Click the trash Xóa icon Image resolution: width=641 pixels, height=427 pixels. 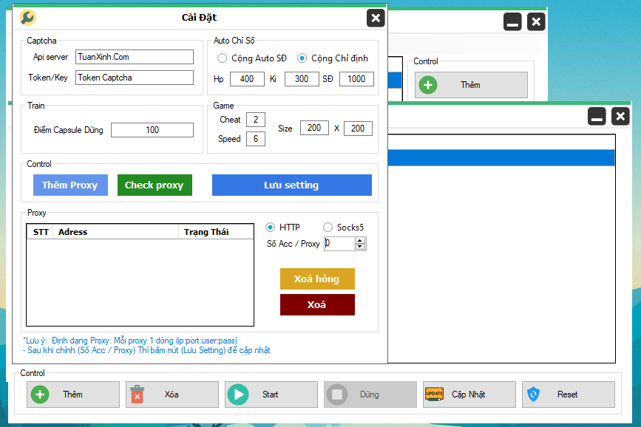(x=137, y=394)
